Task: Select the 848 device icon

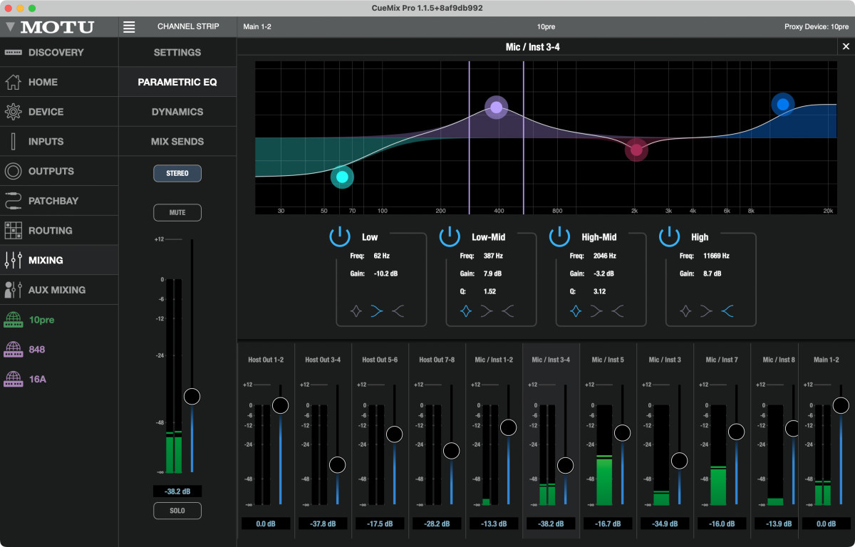Action: 13,350
